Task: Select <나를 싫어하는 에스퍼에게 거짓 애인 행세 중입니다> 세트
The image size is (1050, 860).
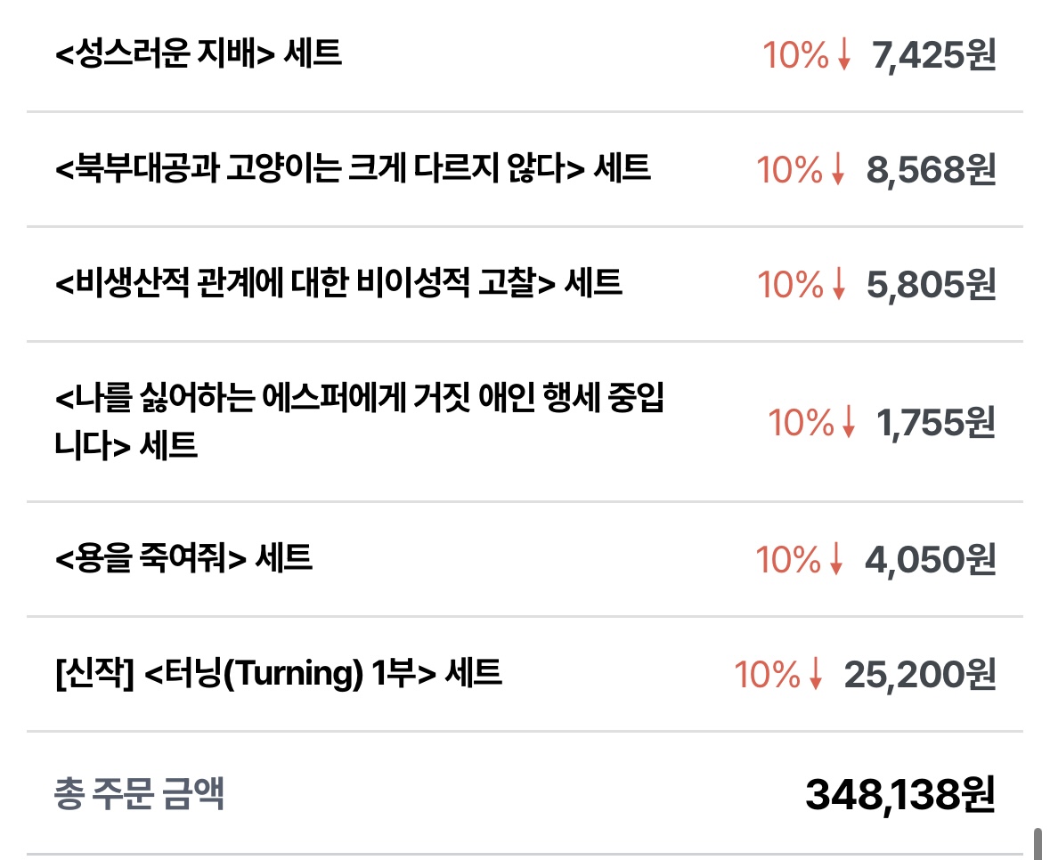Action: tap(360, 421)
